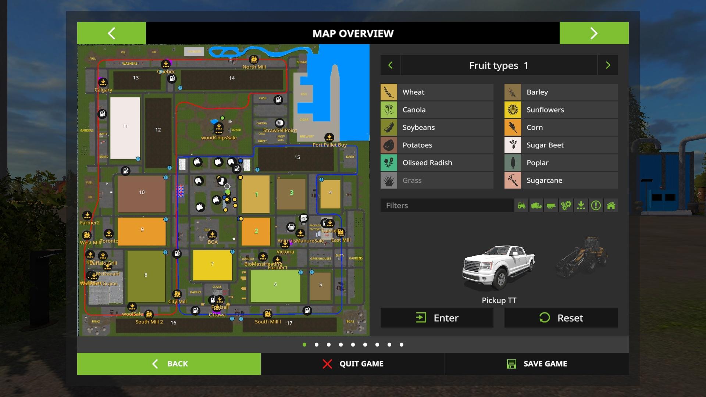Select the Sunflowers fruit type icon
Image resolution: width=706 pixels, height=397 pixels.
point(513,110)
